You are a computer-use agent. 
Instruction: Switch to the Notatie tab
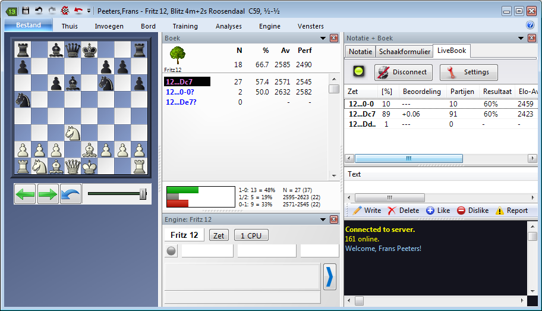[360, 52]
